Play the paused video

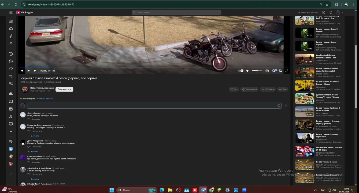[28, 71]
